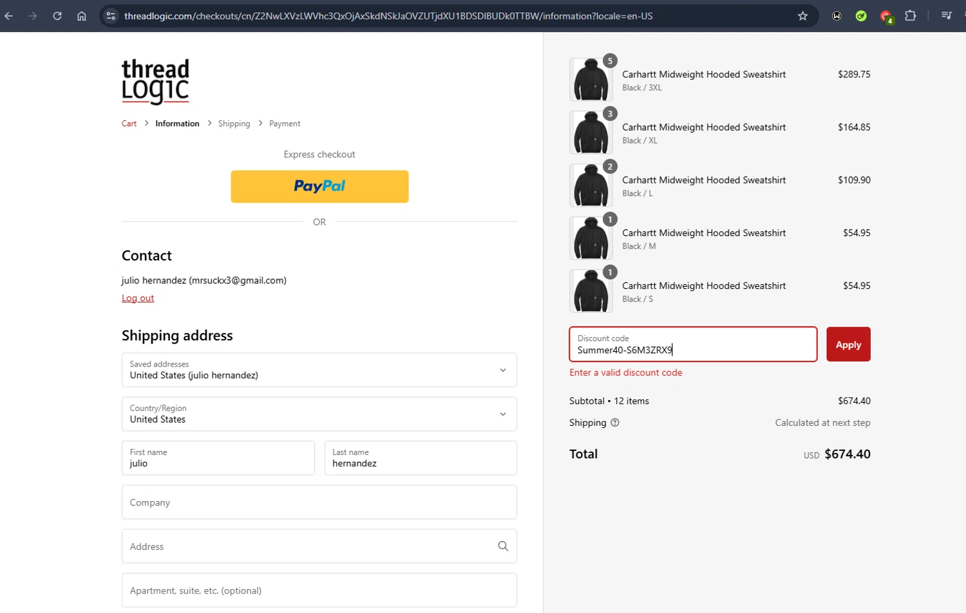This screenshot has height=613, width=966.
Task: Click the Shipping help question mark icon
Action: click(614, 423)
